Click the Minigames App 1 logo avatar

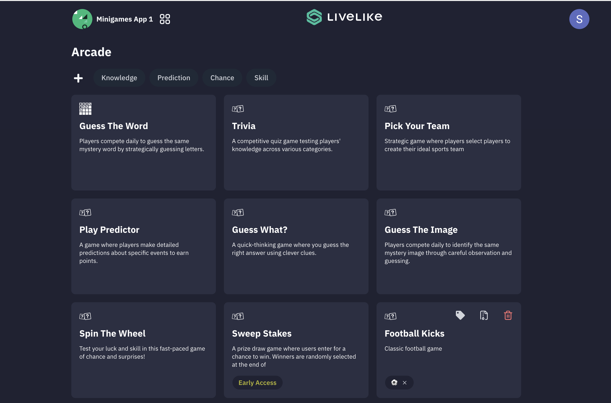point(82,19)
